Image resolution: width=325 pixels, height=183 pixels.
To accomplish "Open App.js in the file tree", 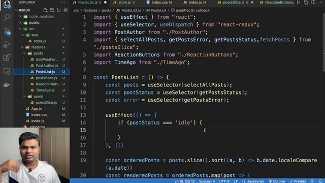I will pos(37,108).
